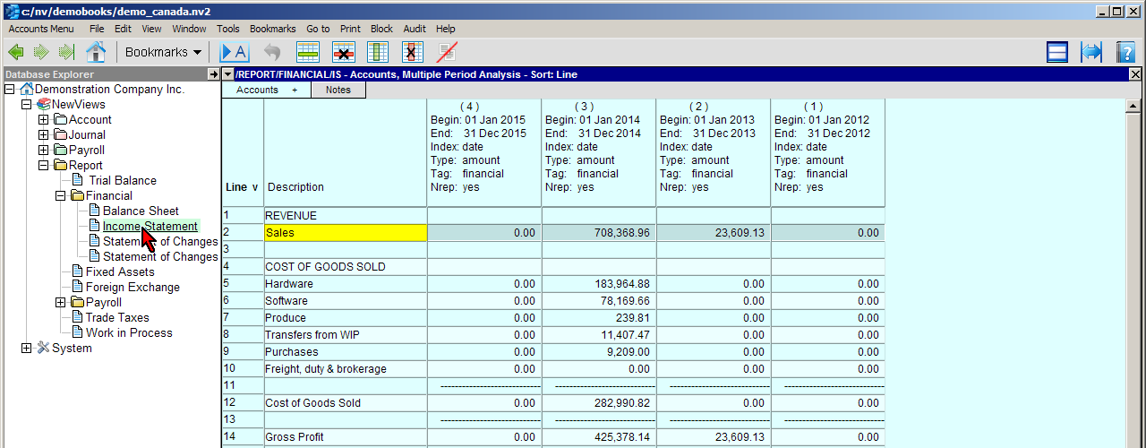
Task: Switch to the Notes tab
Action: coord(338,90)
